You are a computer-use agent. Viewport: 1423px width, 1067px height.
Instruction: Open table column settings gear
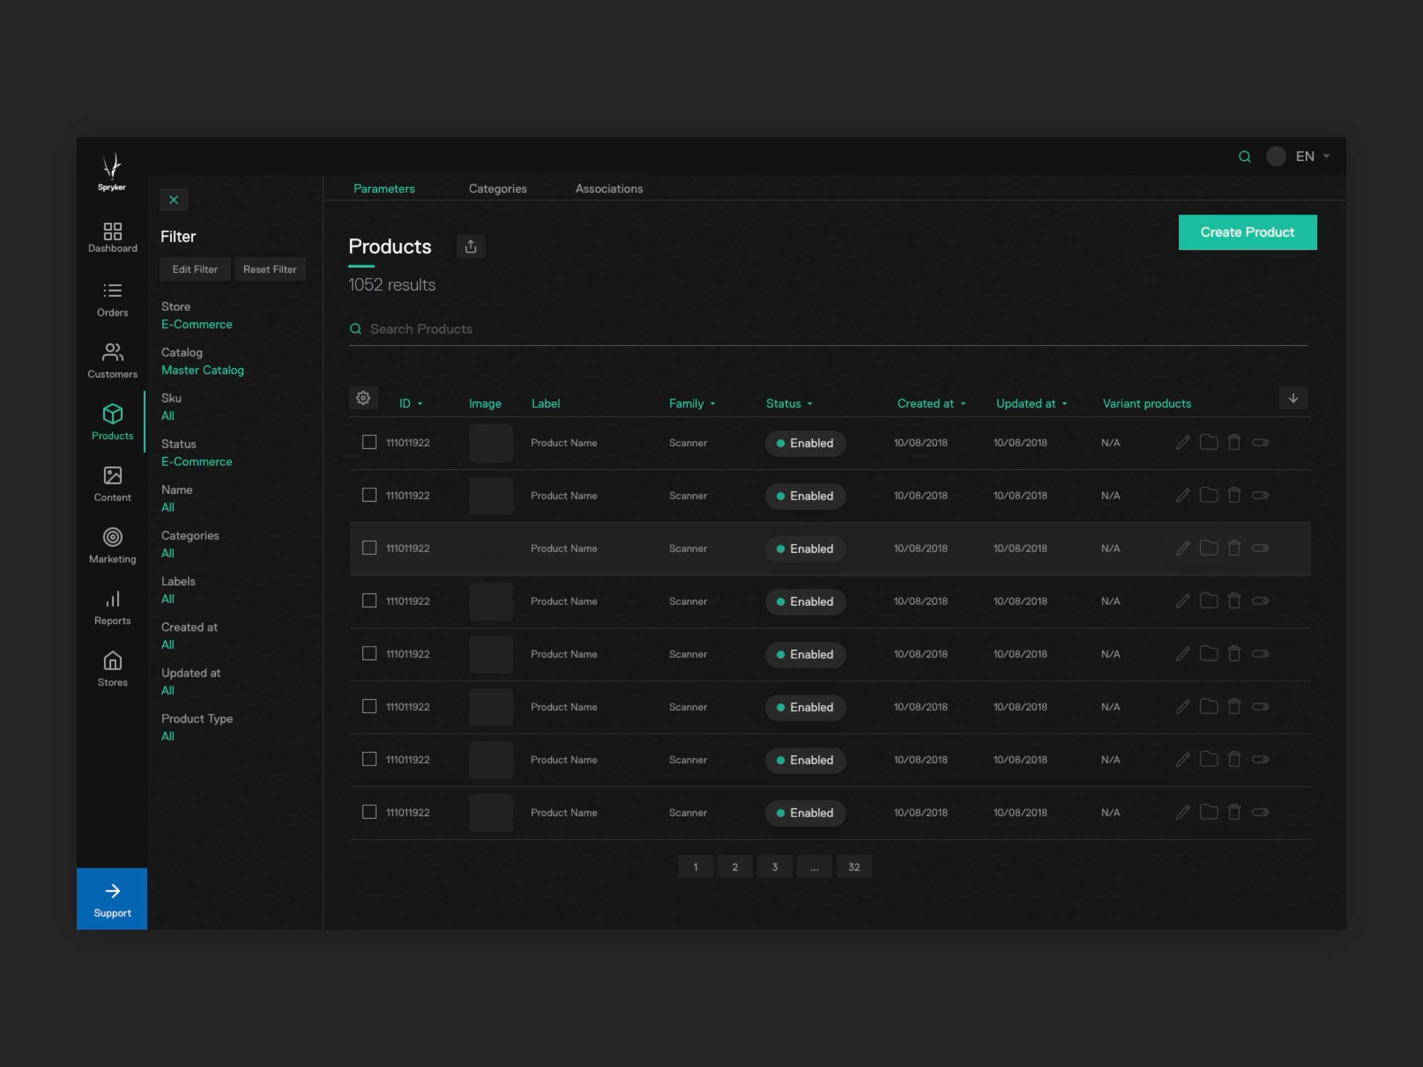(363, 398)
